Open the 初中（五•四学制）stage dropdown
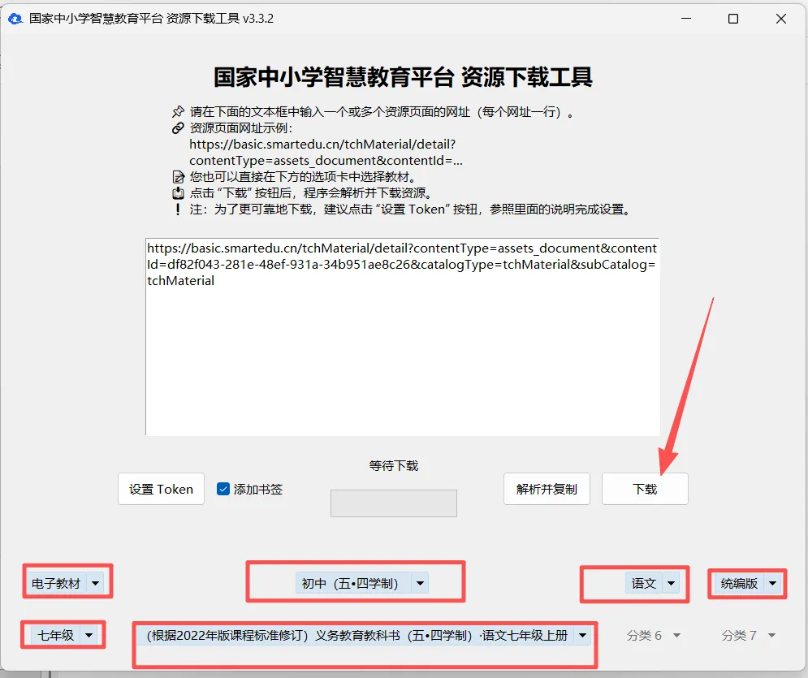 click(x=361, y=583)
